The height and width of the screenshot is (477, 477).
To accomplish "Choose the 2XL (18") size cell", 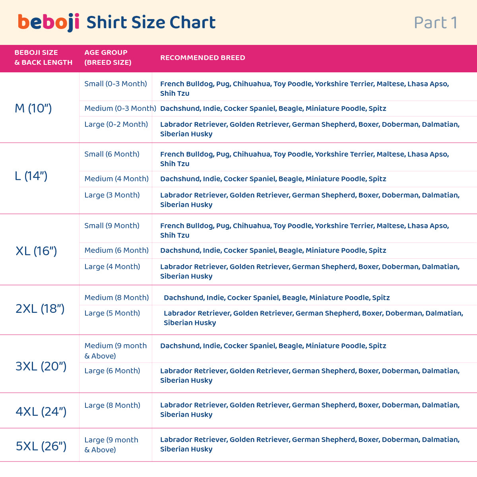I will (x=40, y=308).
